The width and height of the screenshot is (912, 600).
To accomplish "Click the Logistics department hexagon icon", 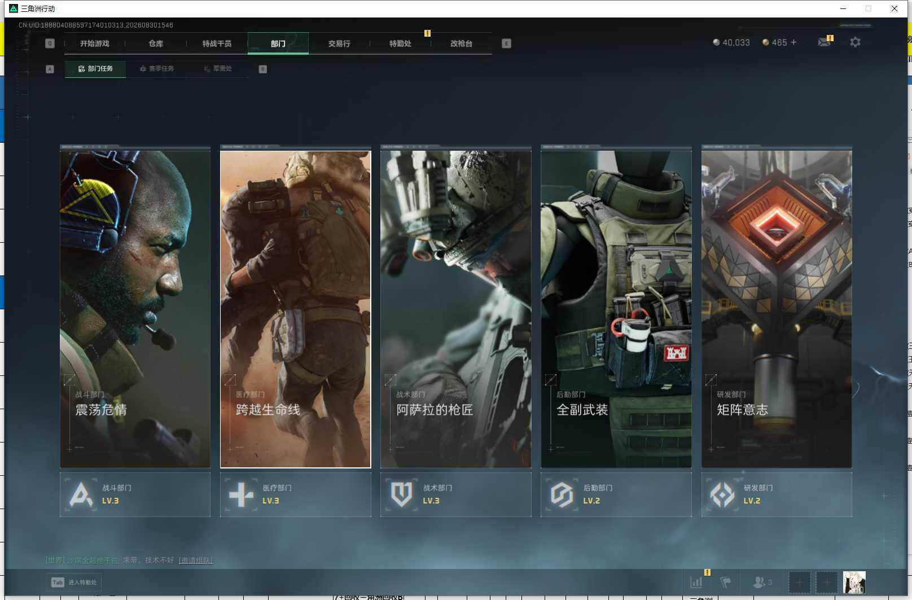I will click(562, 494).
